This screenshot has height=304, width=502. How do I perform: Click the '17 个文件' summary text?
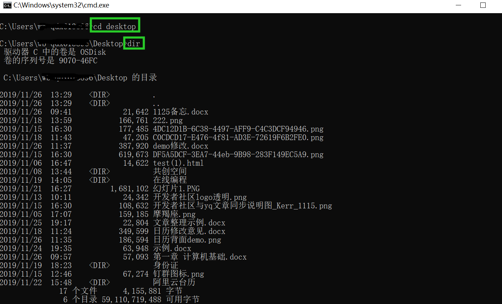coord(78,291)
